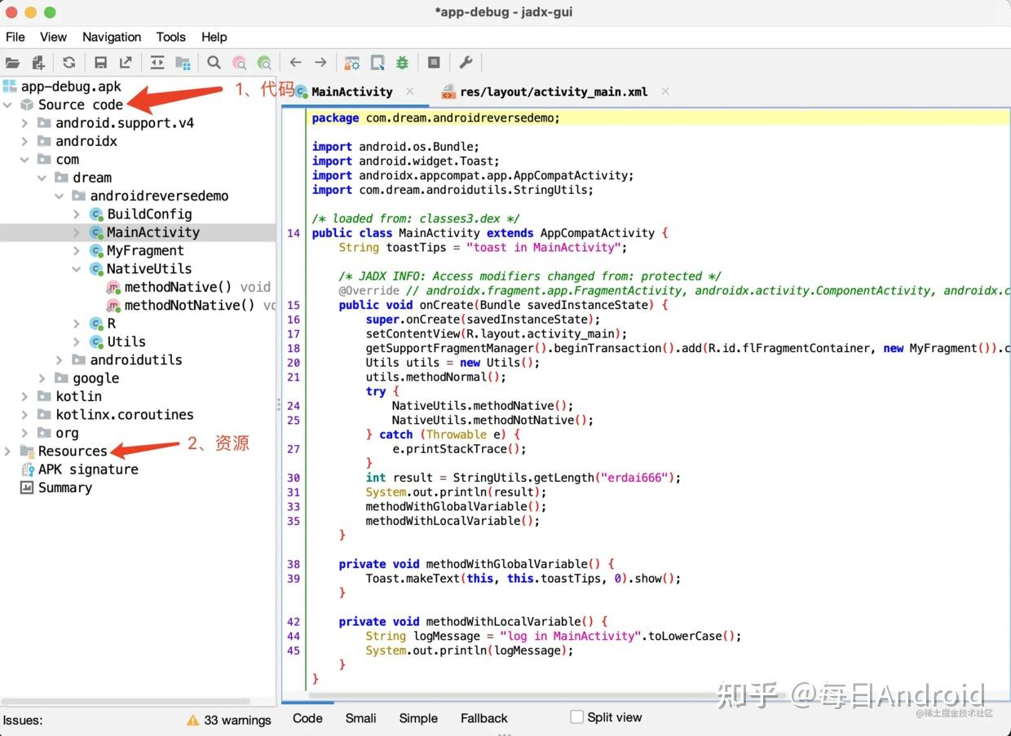Image resolution: width=1011 pixels, height=736 pixels.
Task: Select methodNative() under NativeUtils
Action: point(176,287)
